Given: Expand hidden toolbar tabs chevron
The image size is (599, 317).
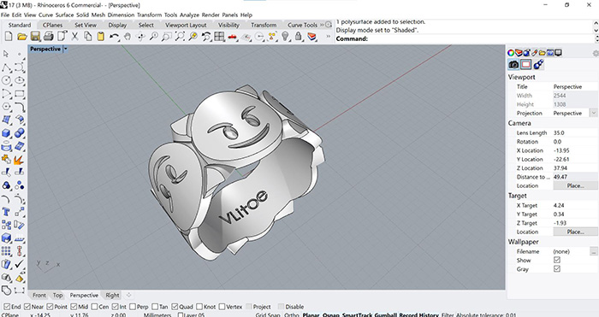Looking at the screenshot, I should [x=322, y=25].
